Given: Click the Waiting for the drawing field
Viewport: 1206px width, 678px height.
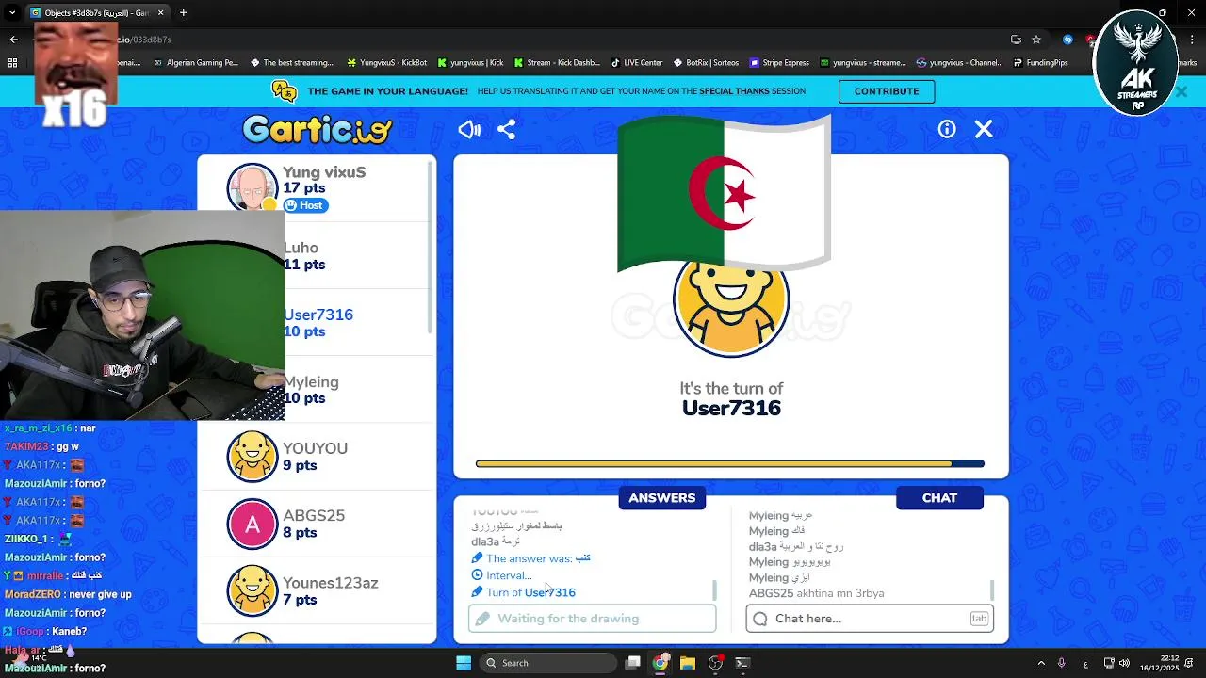Looking at the screenshot, I should pyautogui.click(x=593, y=619).
